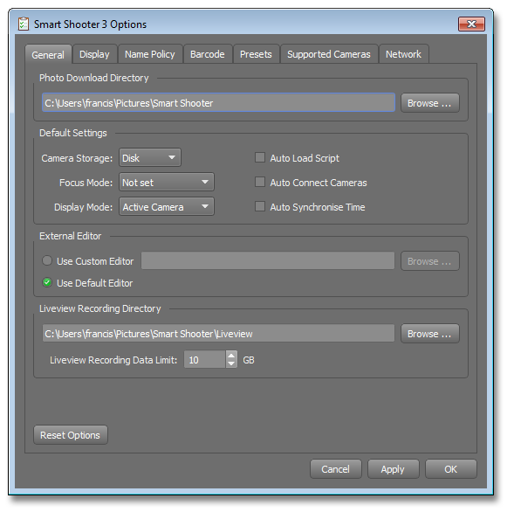Select the Network tab
Viewport: 514px width, 519px height.
tap(403, 54)
